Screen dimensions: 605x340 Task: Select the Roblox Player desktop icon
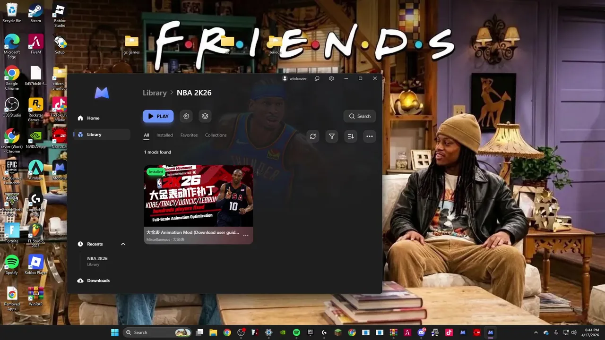(x=35, y=265)
